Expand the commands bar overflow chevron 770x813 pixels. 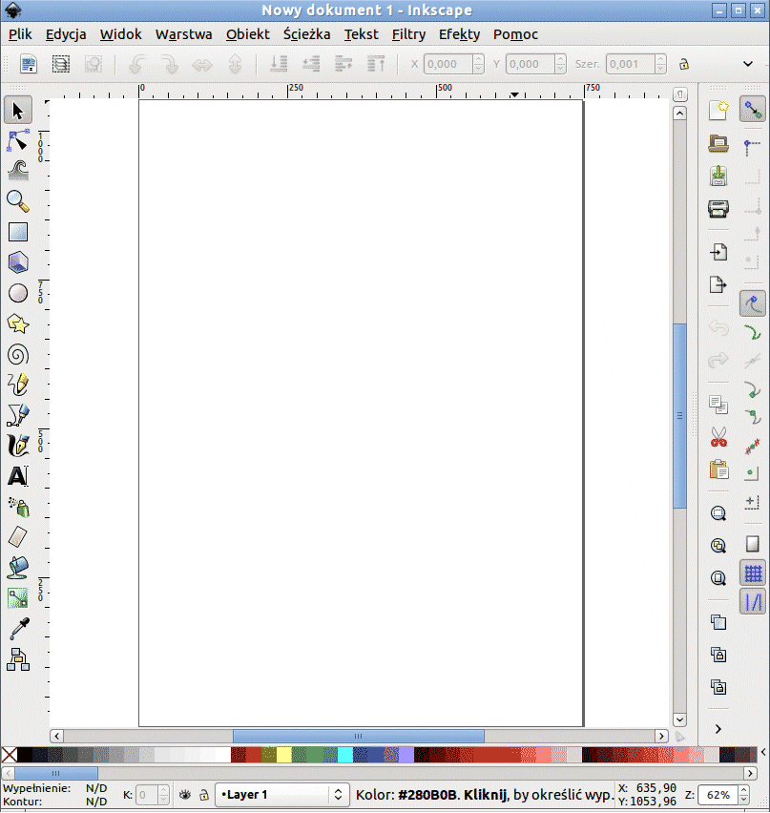click(x=718, y=729)
